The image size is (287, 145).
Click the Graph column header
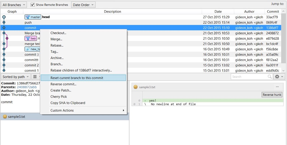tap(12, 11)
